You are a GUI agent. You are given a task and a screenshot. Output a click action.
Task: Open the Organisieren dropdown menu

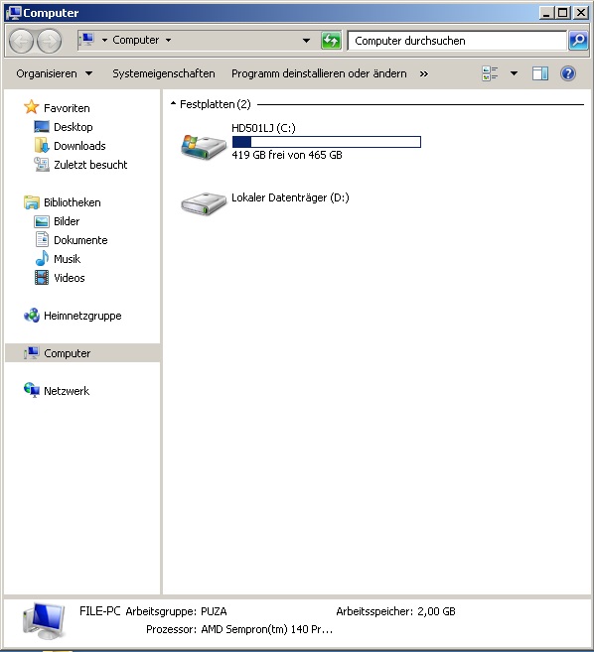click(54, 73)
